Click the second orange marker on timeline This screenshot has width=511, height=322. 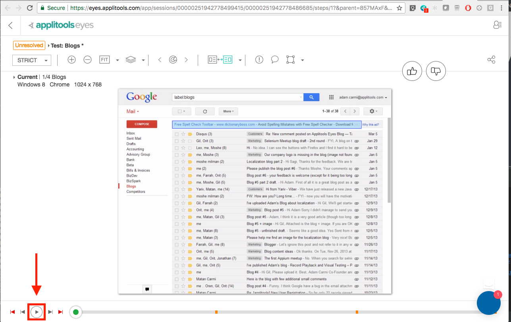[x=357, y=312]
